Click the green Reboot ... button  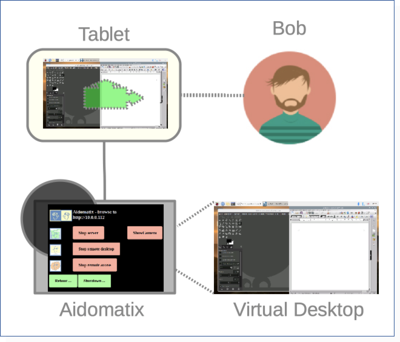point(63,281)
